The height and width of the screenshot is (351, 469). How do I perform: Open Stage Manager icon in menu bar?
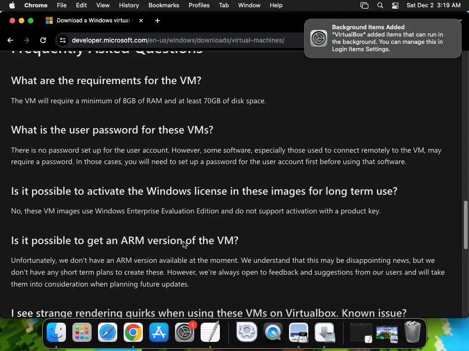tap(364, 5)
